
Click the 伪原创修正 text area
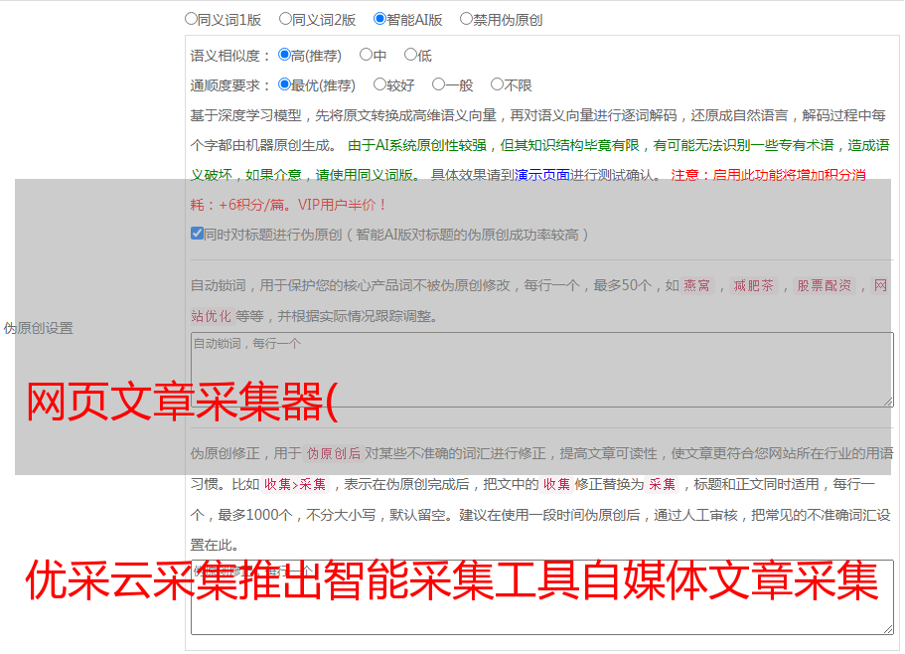[x=542, y=597]
